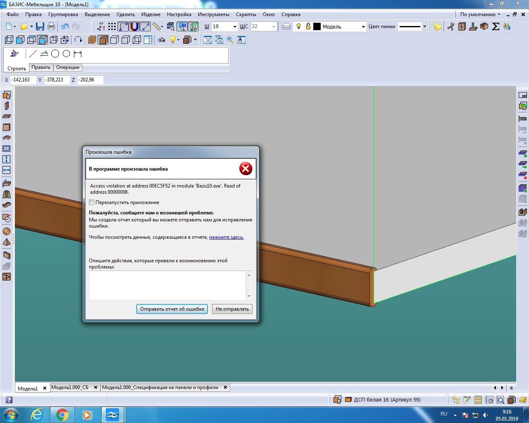Click 'Отправить отчет об ошибке' button
Screen dimensions: 529x423
click(x=172, y=309)
